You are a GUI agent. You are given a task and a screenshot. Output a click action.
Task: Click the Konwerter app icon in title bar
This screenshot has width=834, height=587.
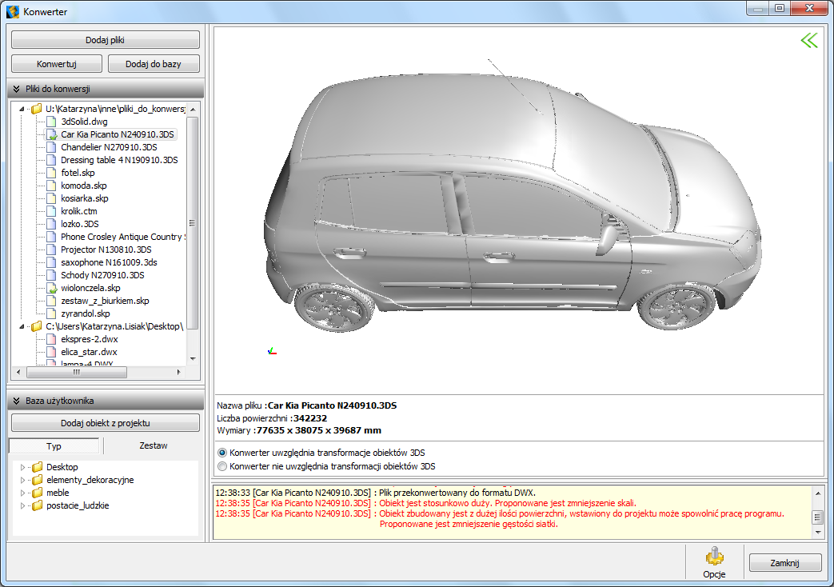(x=13, y=11)
